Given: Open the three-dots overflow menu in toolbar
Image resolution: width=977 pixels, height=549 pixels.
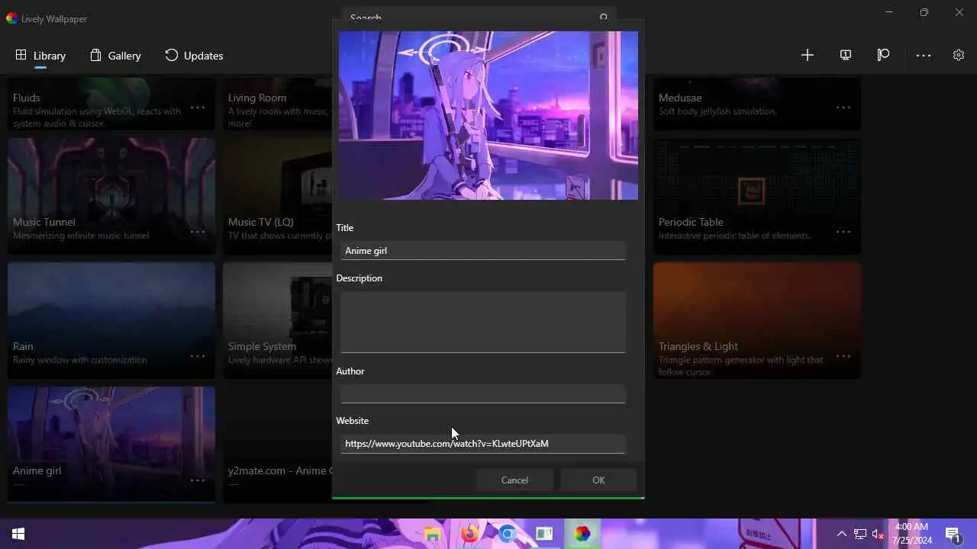Looking at the screenshot, I should pos(924,55).
